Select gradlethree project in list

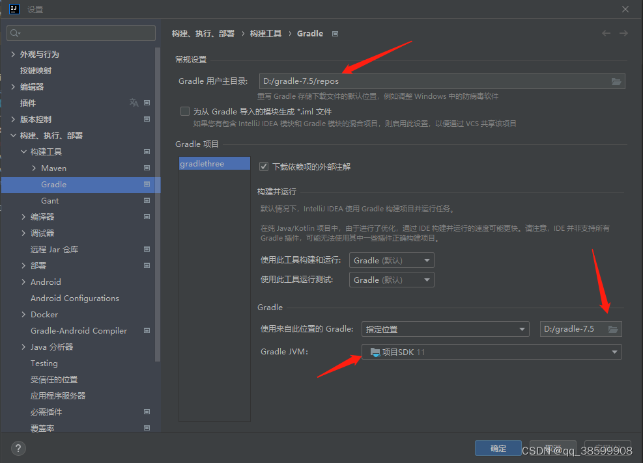click(214, 163)
